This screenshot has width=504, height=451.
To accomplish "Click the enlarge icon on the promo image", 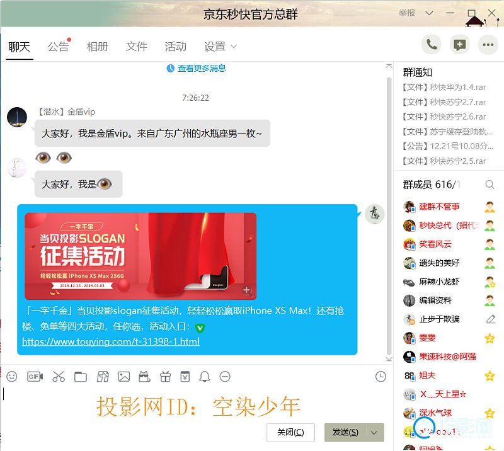I will [247, 290].
